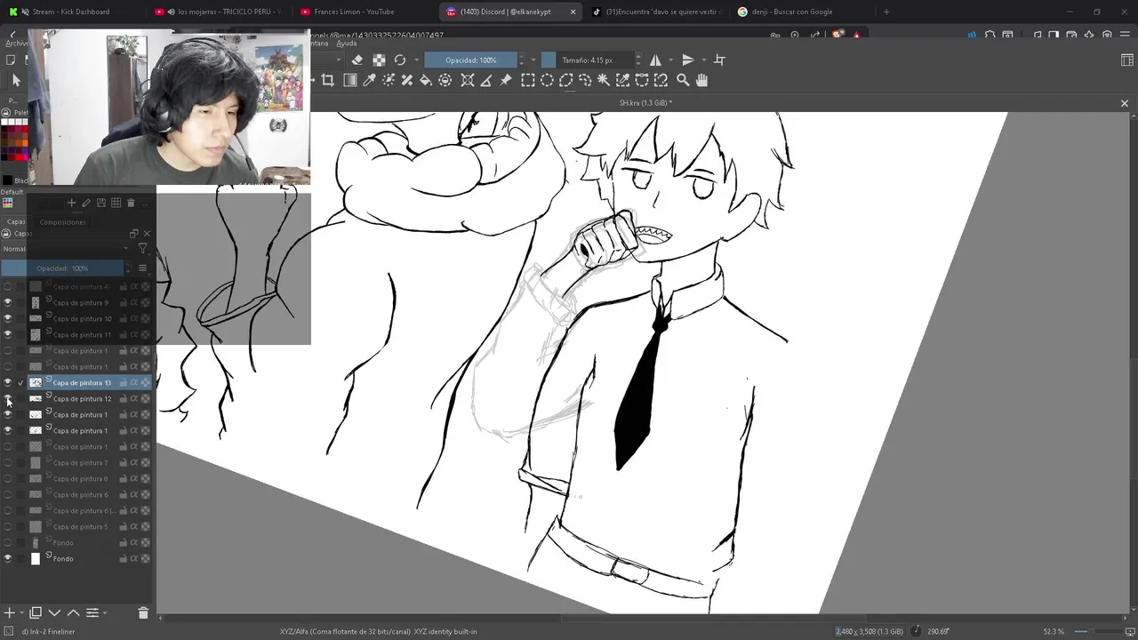Hide layer Capa de pintura 10

8,318
